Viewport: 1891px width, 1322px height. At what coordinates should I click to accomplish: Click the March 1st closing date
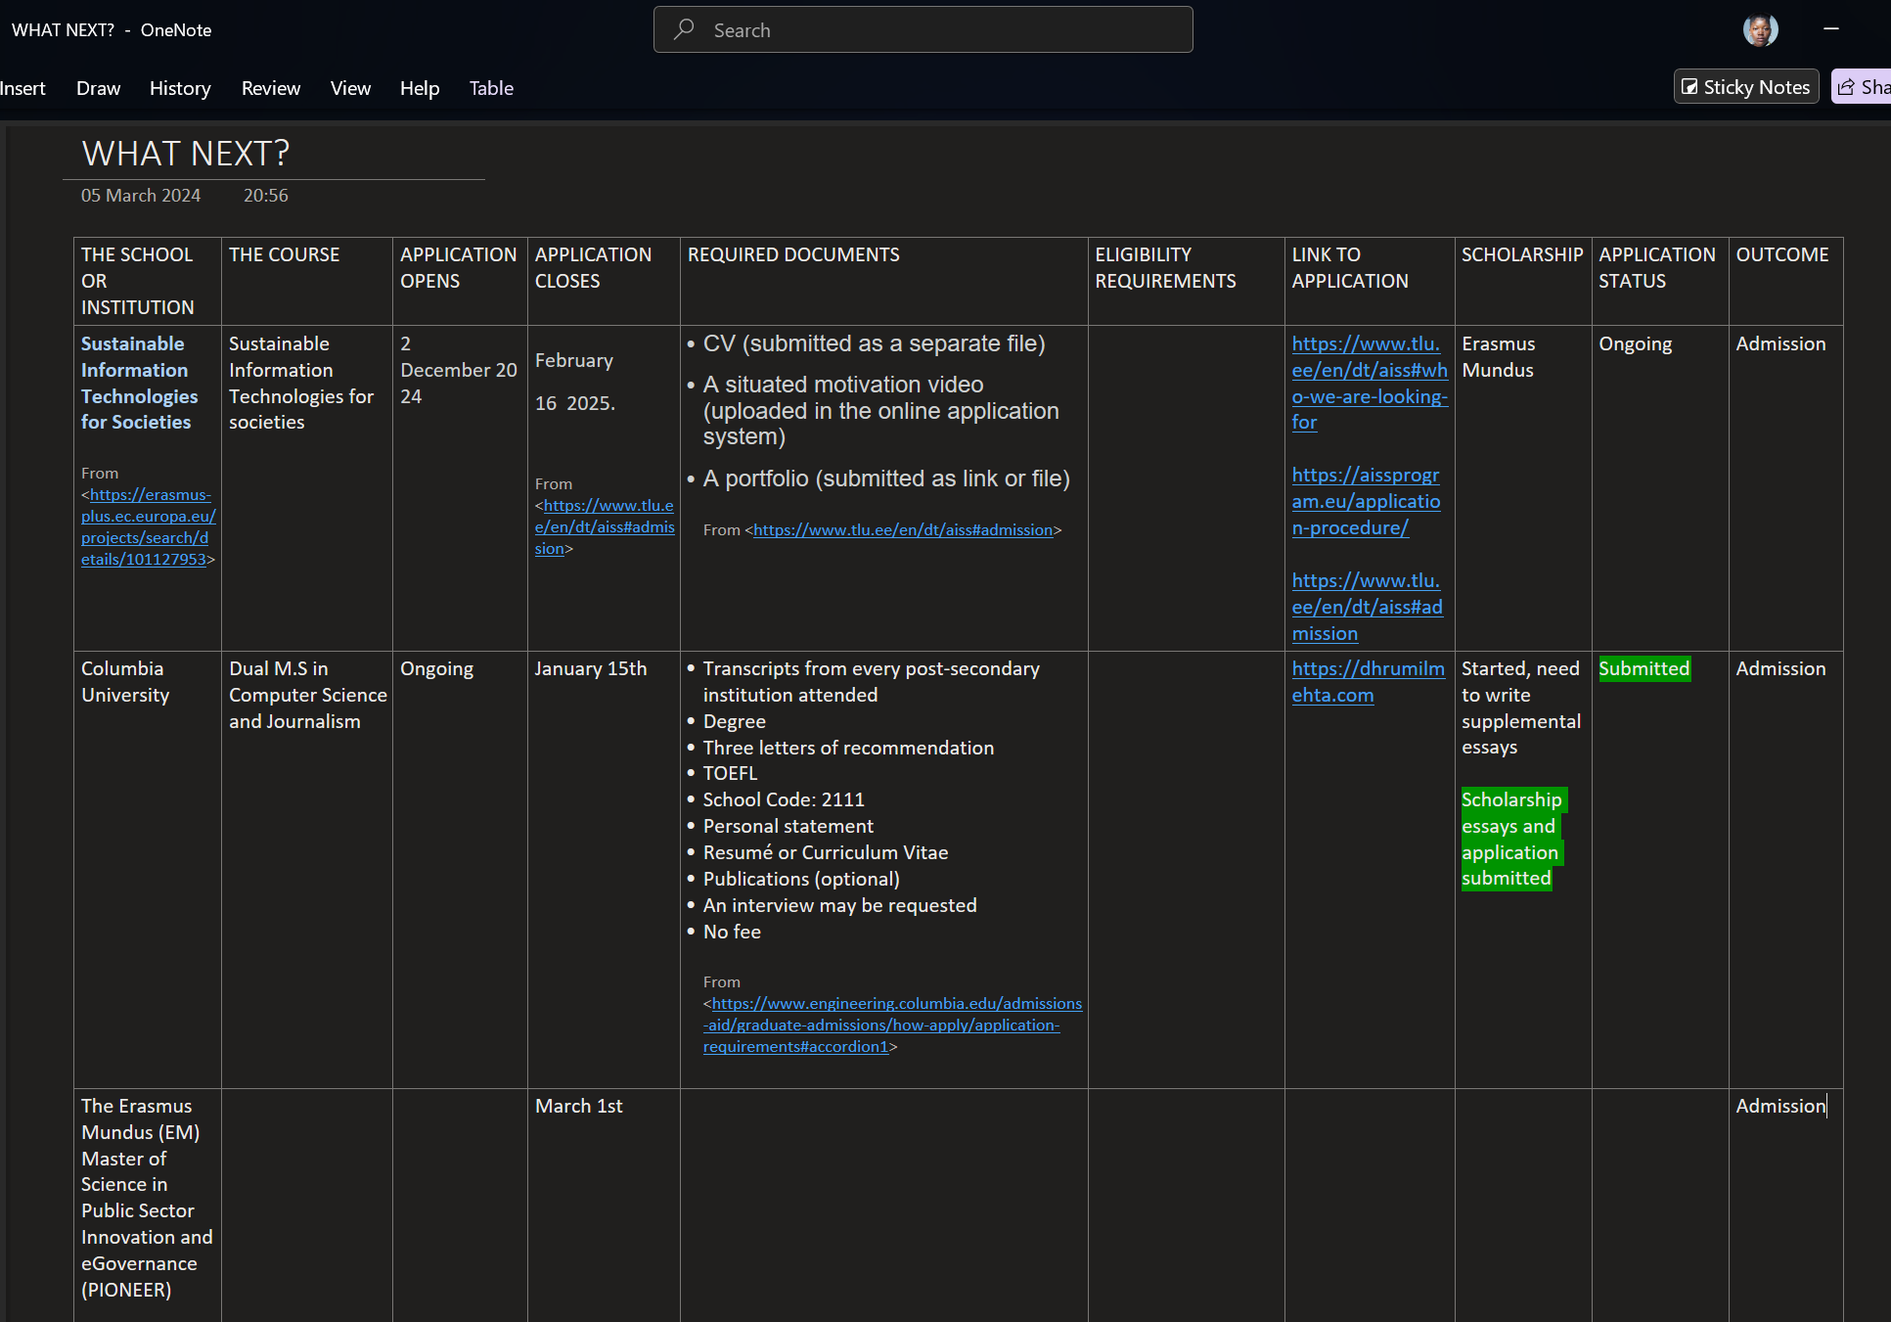click(579, 1107)
